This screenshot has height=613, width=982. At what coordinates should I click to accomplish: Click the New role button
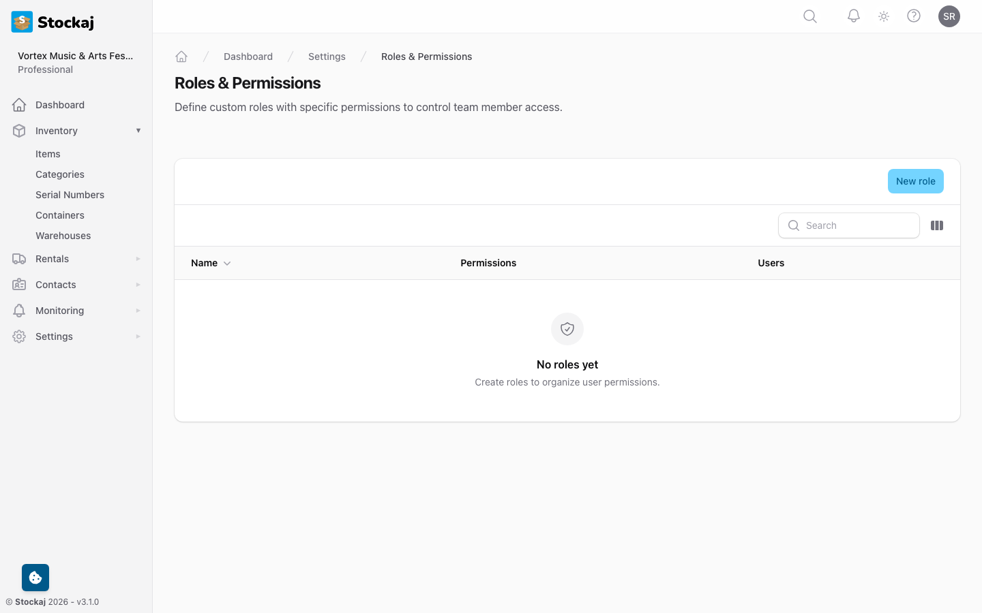(915, 181)
